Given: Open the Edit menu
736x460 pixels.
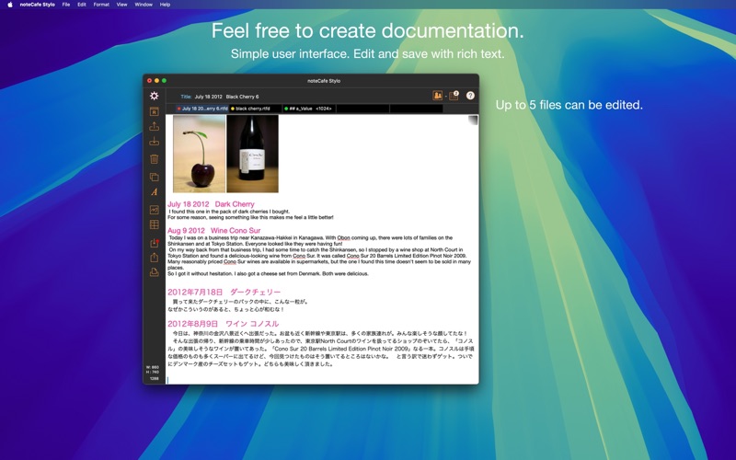Looking at the screenshot, I should [82, 5].
